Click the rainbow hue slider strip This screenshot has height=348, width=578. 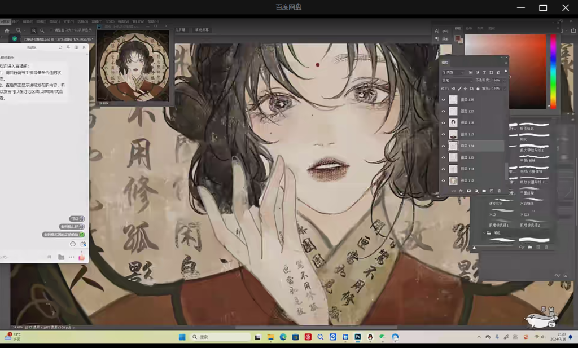[x=553, y=71]
